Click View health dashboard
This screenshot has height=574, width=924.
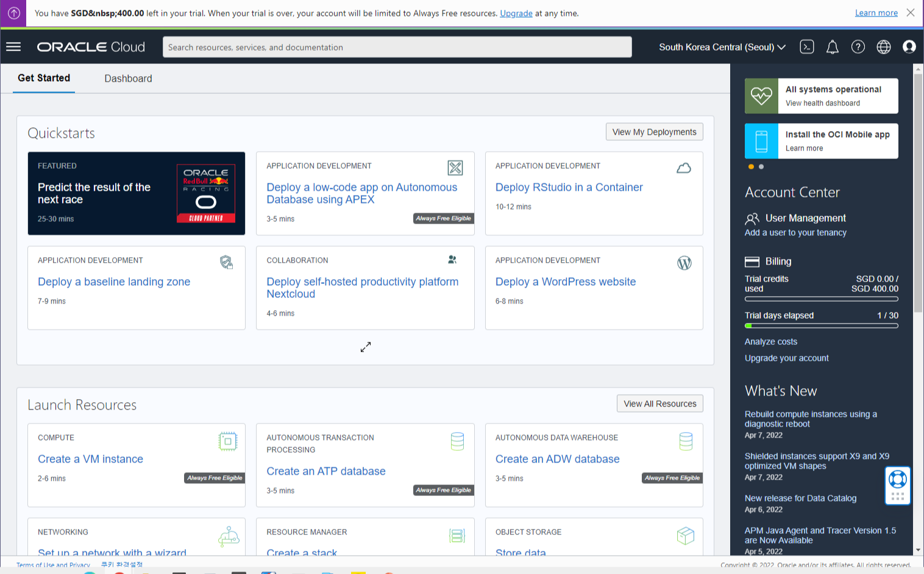click(x=823, y=103)
